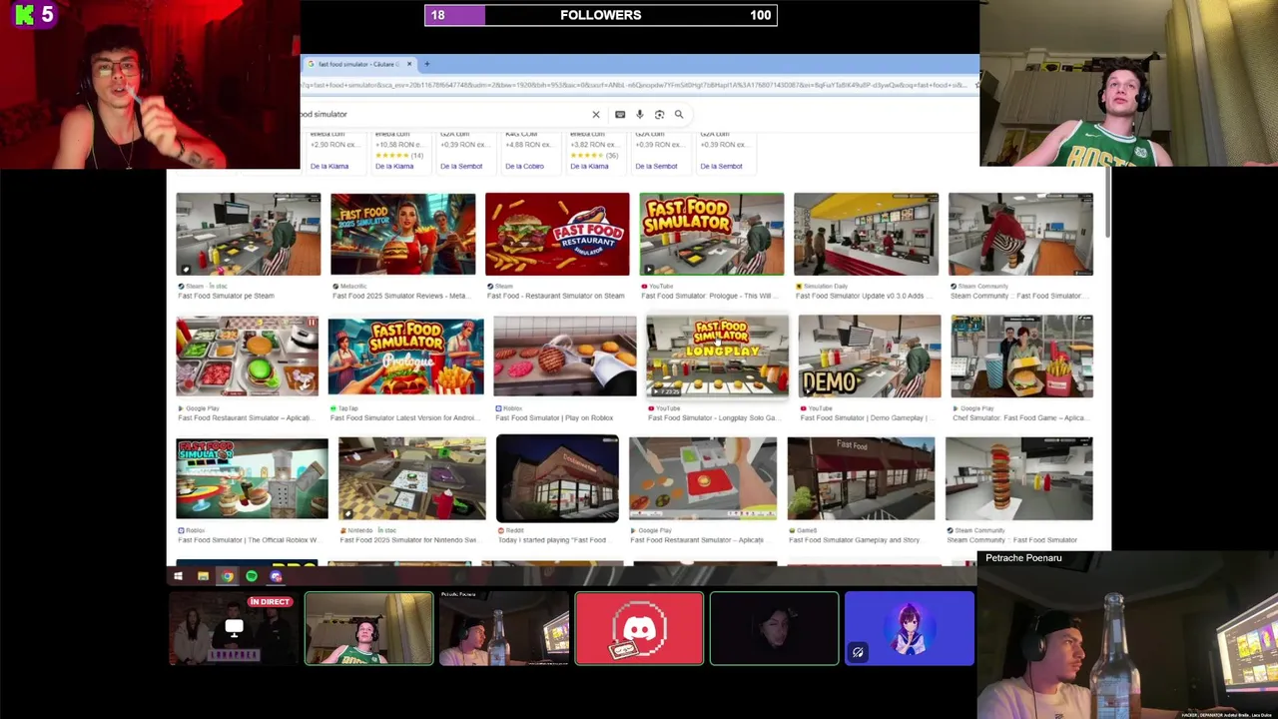This screenshot has width=1278, height=719.
Task: Open Google Lens image search icon
Action: (659, 115)
